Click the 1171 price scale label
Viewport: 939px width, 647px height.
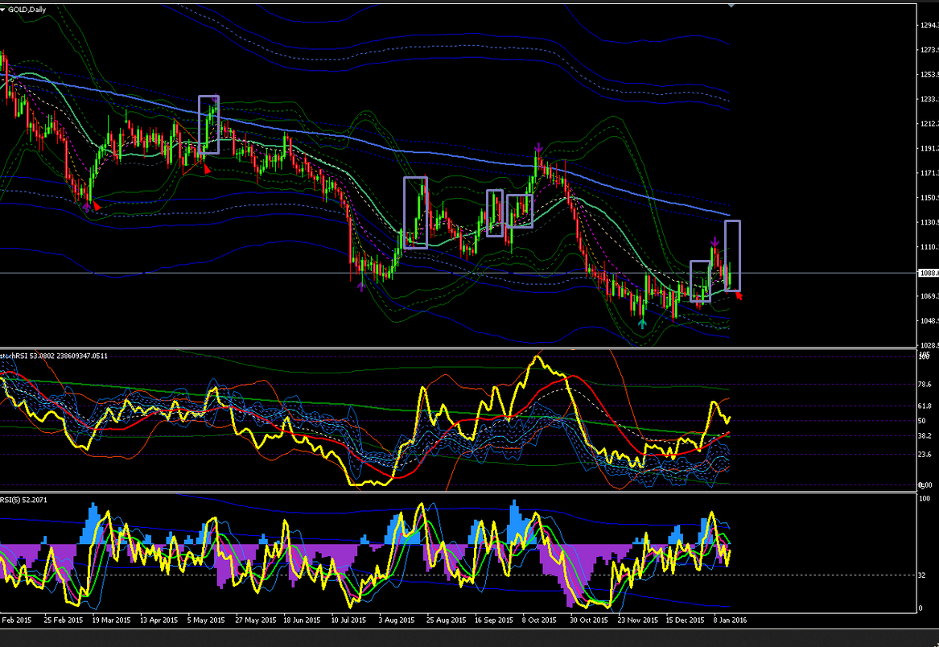929,172
